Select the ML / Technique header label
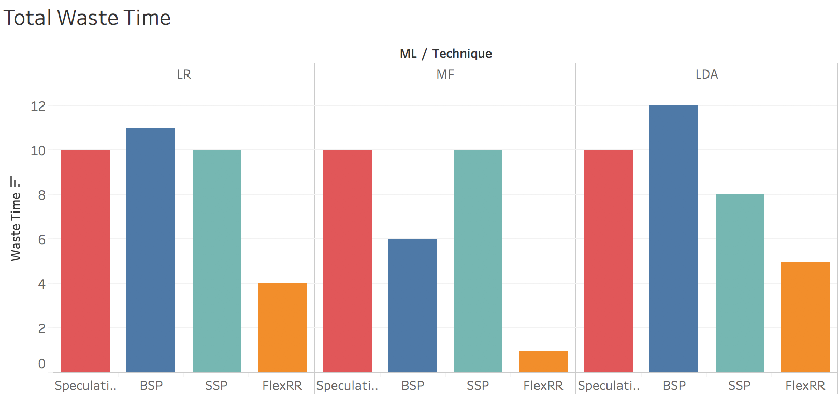This screenshot has height=394, width=838. pos(445,54)
